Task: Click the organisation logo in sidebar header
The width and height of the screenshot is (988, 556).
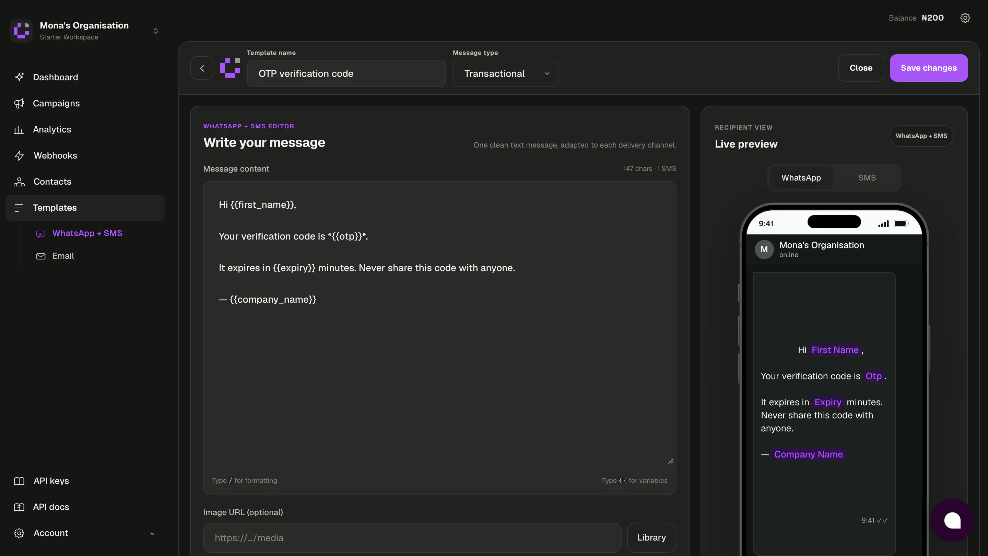Action: [21, 31]
